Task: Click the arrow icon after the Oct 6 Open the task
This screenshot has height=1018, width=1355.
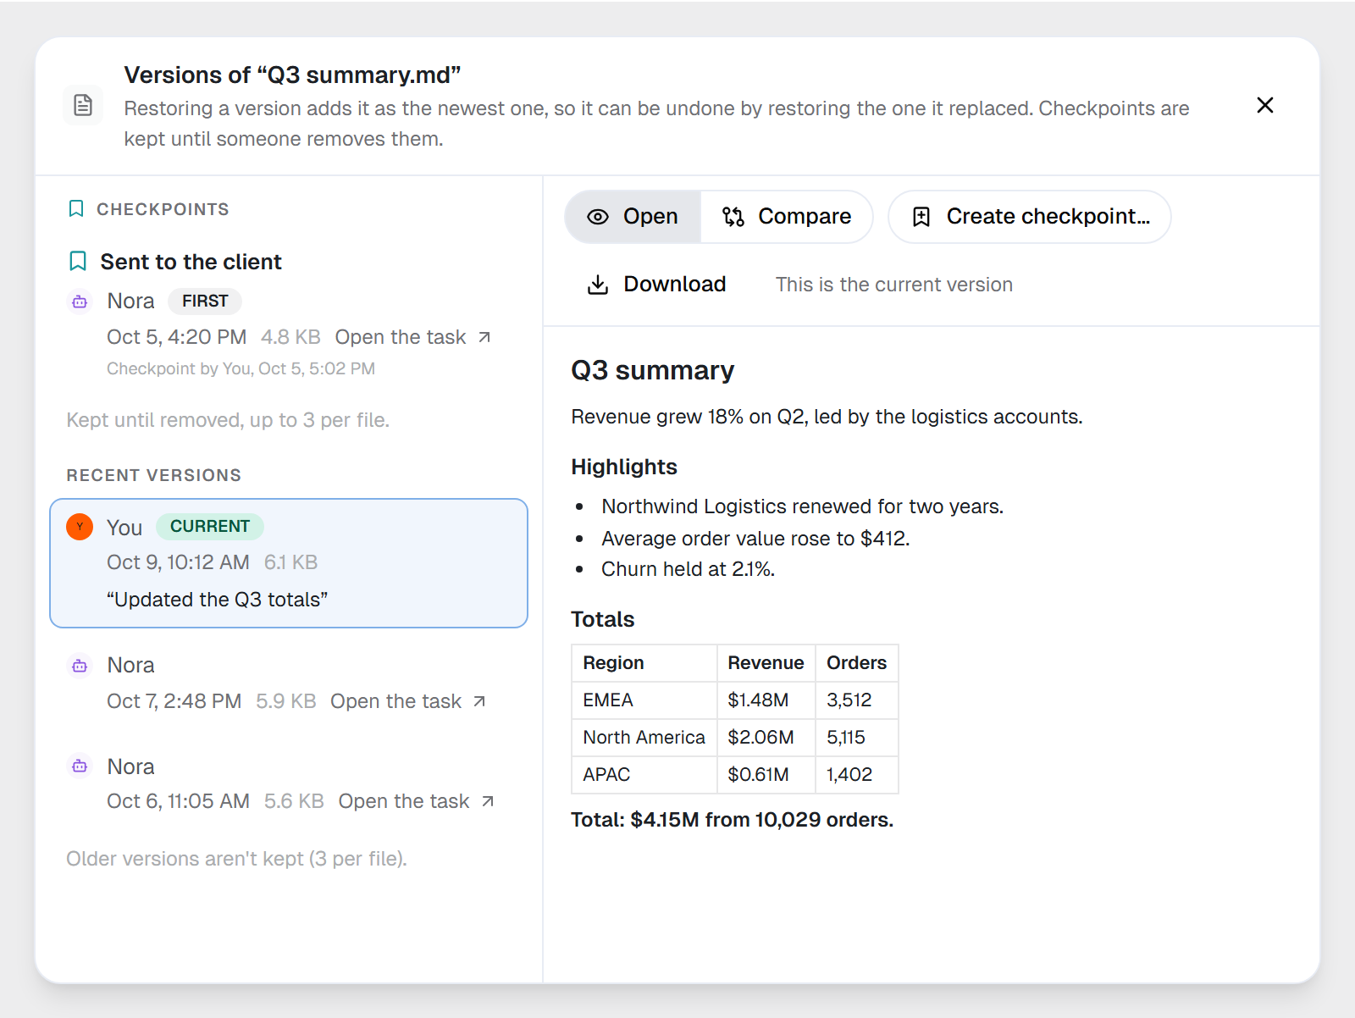Action: 488,801
